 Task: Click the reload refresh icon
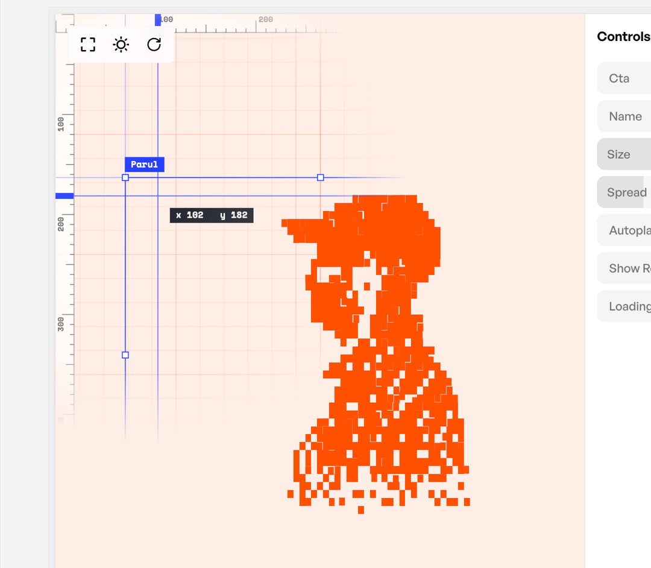(154, 45)
